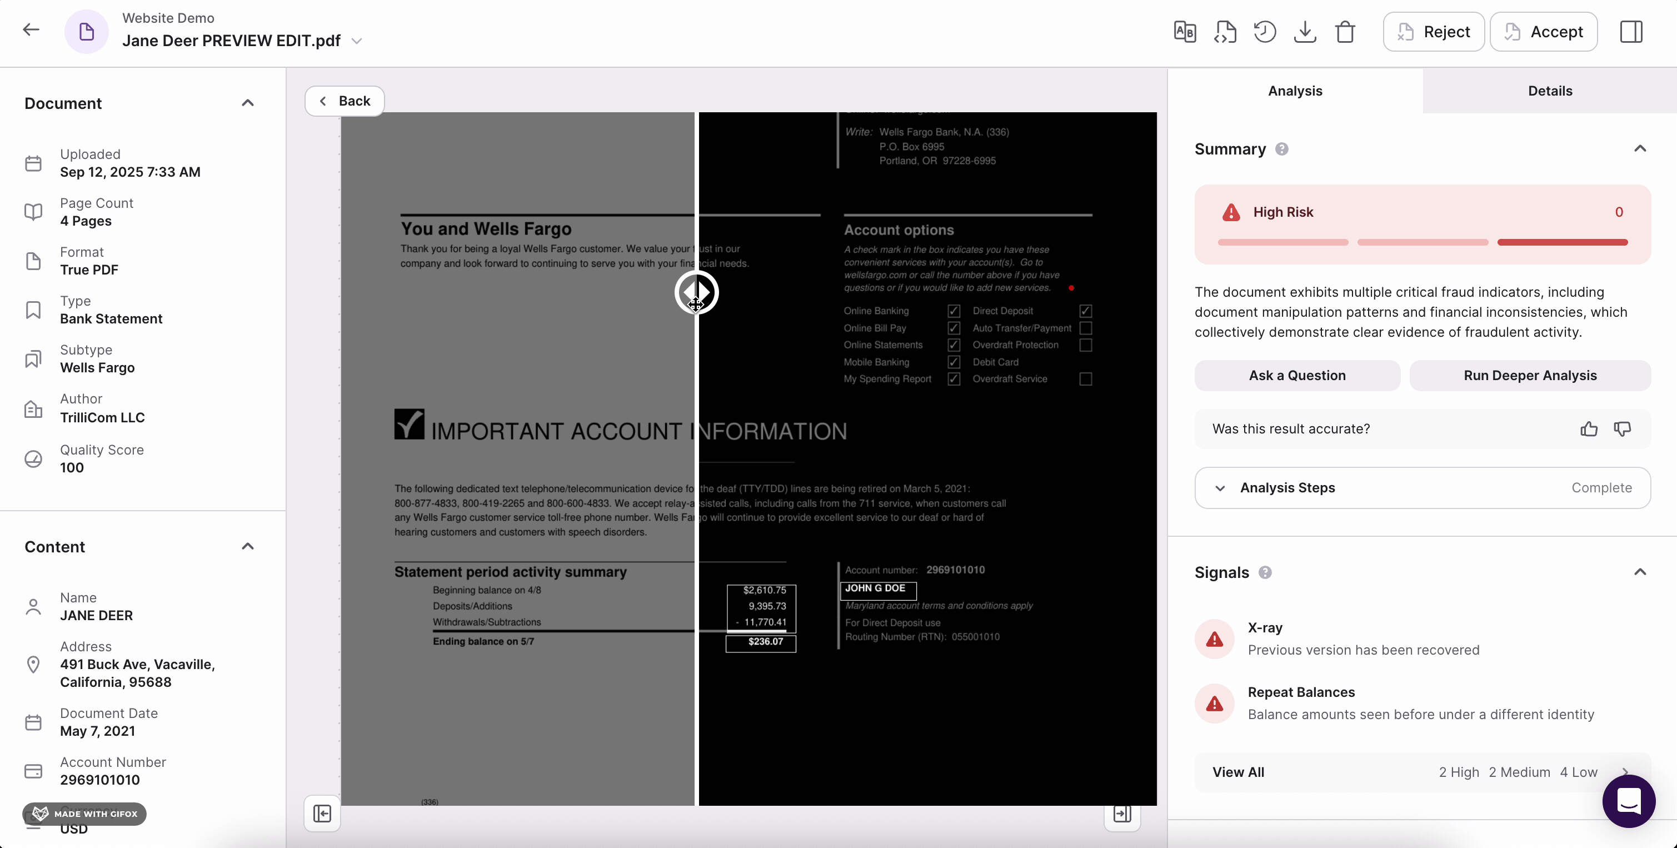The width and height of the screenshot is (1677, 848).
Task: Open file name dropdown next to PDF title
Action: coord(357,41)
